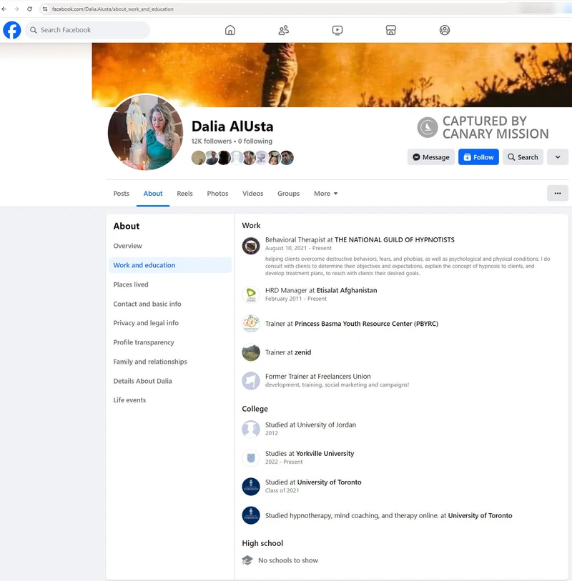This screenshot has height=581, width=572.
Task: Click the Princess Basma Youth Resource Center logo
Action: point(251,324)
